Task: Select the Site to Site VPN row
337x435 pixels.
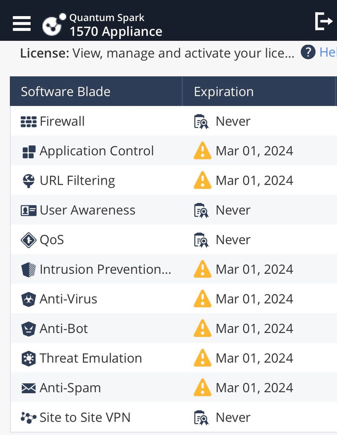Action: pos(173,417)
